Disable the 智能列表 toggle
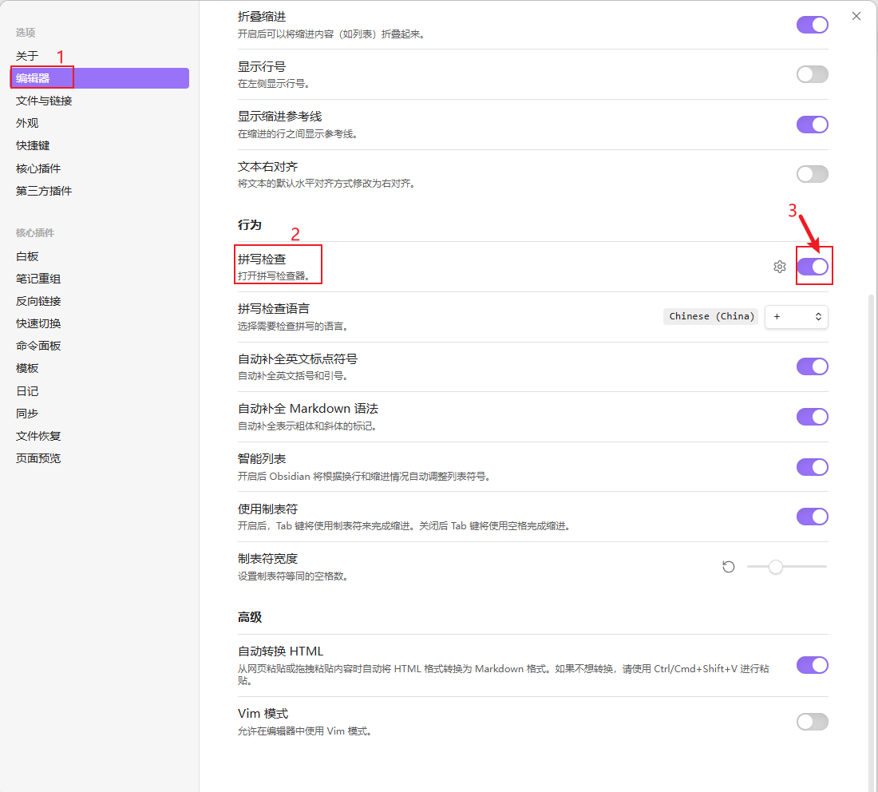The image size is (878, 792). click(x=813, y=467)
